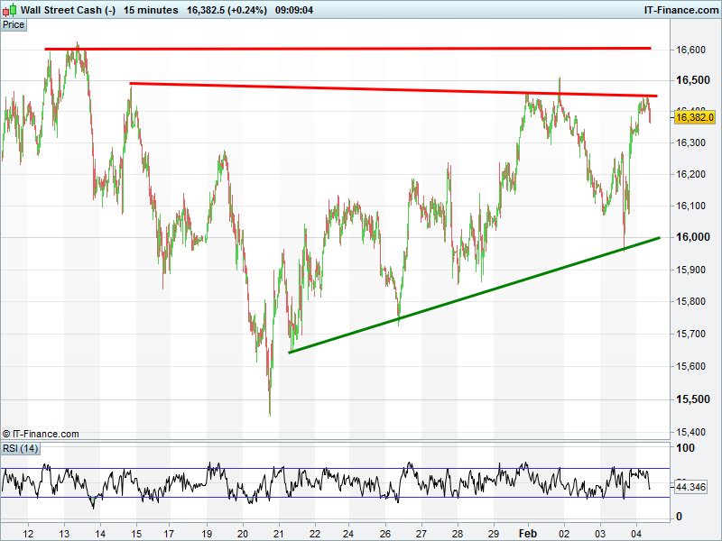Image resolution: width=722 pixels, height=541 pixels.
Task: Click the date 13 on time axis
Action: point(64,534)
